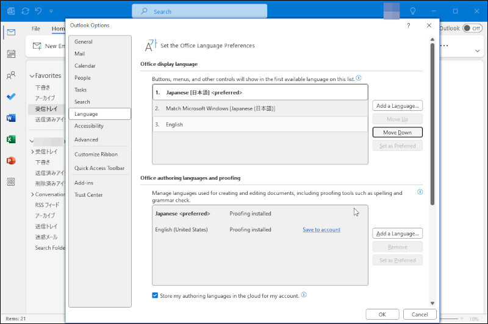Launch Excel from Outlook sidebar

coord(11,139)
